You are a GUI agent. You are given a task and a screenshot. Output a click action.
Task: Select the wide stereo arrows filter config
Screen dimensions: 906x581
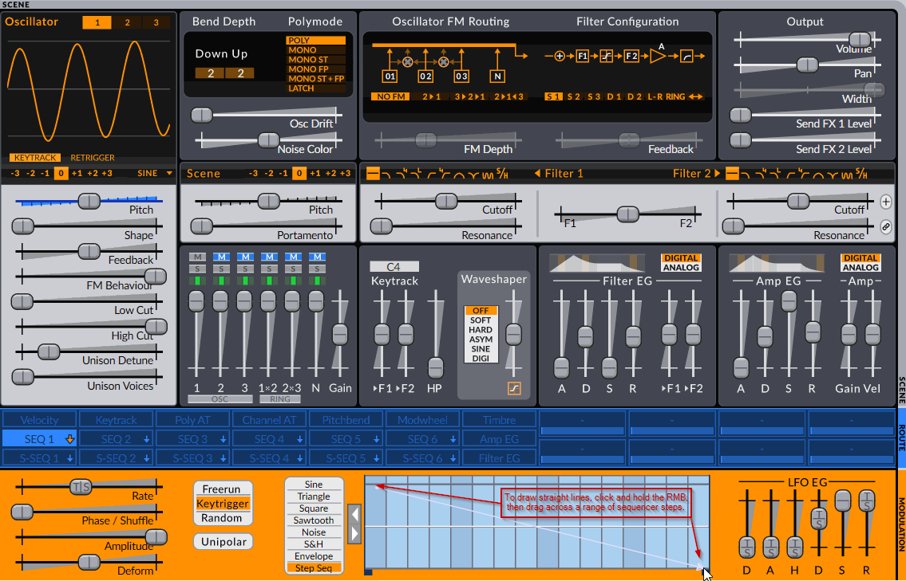pos(696,97)
